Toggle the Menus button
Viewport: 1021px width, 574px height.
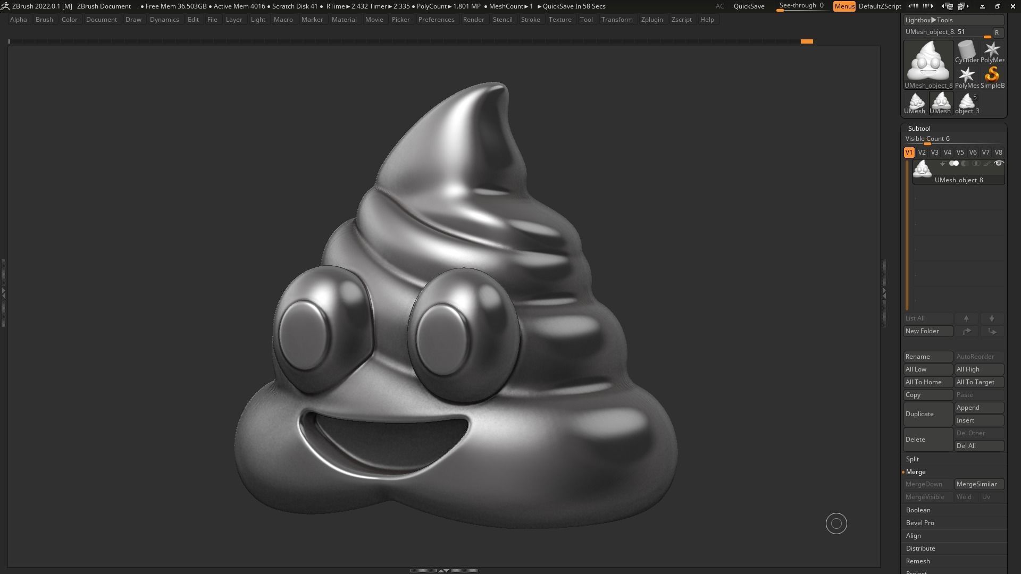click(844, 6)
